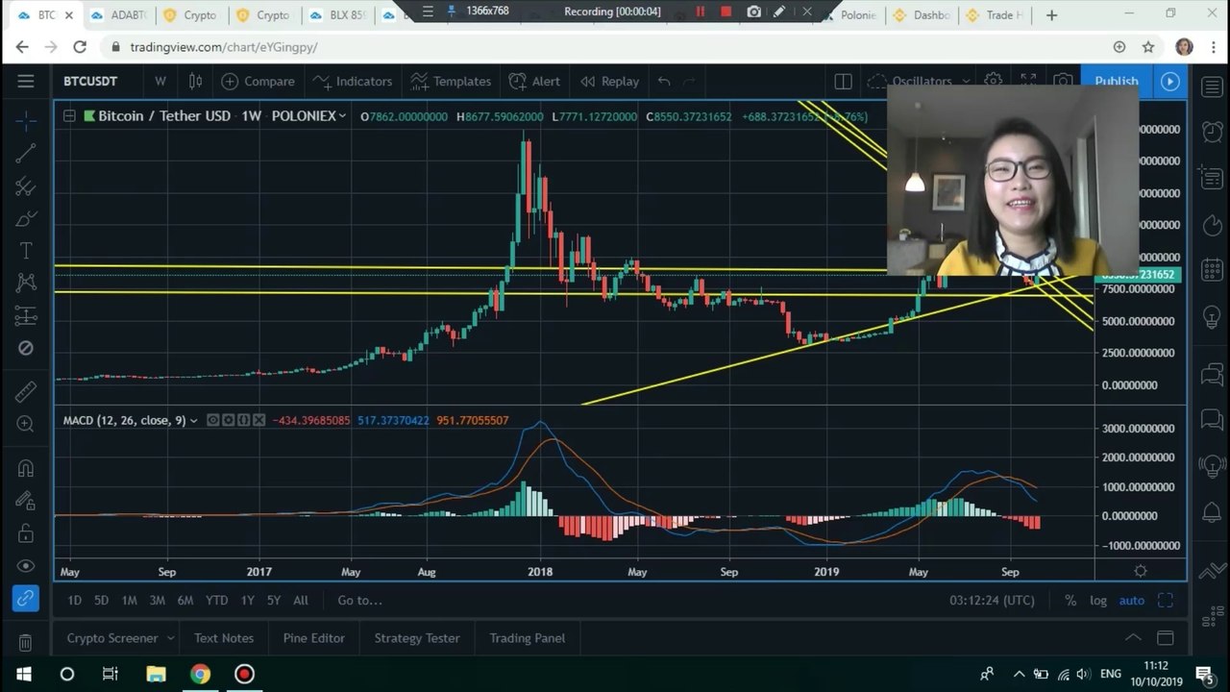This screenshot has width=1230, height=692.
Task: Open the Indicators dialog
Action: [353, 82]
